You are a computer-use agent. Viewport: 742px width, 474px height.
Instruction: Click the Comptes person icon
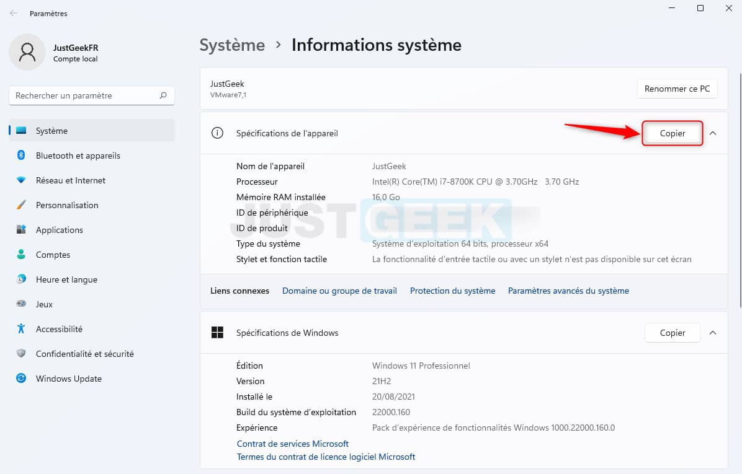(21, 254)
